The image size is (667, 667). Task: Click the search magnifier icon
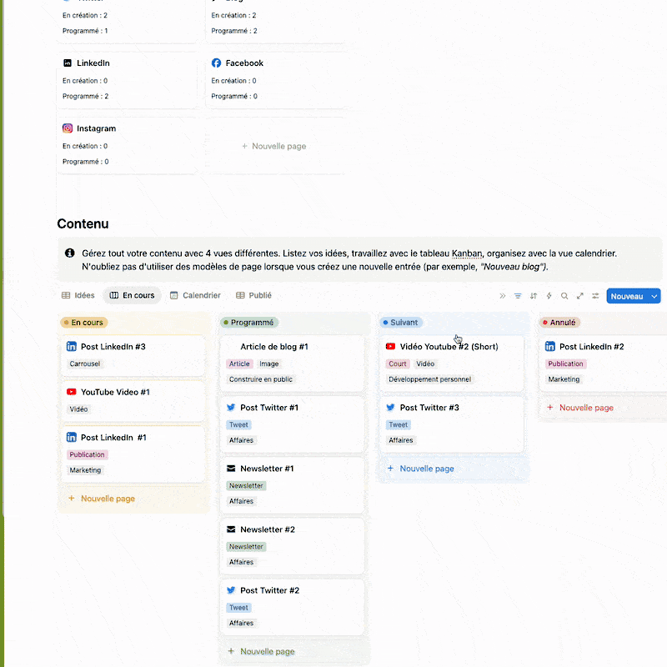tap(564, 296)
